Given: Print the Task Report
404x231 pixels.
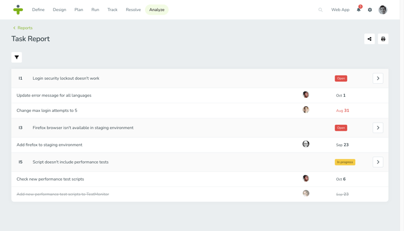Looking at the screenshot, I should pyautogui.click(x=383, y=39).
